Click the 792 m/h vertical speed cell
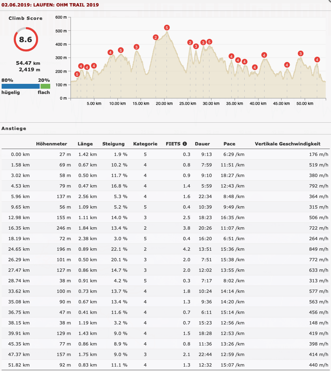Viewport: 331px width, 371px height. coord(318,186)
